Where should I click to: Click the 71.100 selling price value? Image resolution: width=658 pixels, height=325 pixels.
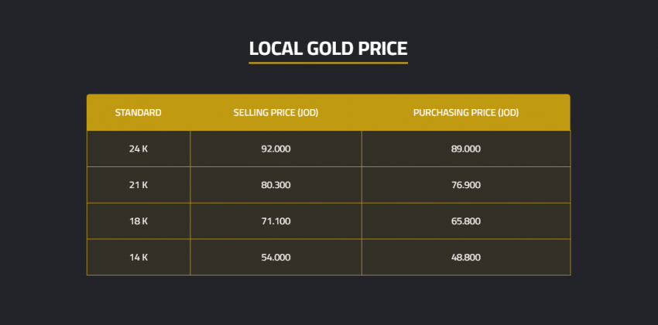(276, 221)
